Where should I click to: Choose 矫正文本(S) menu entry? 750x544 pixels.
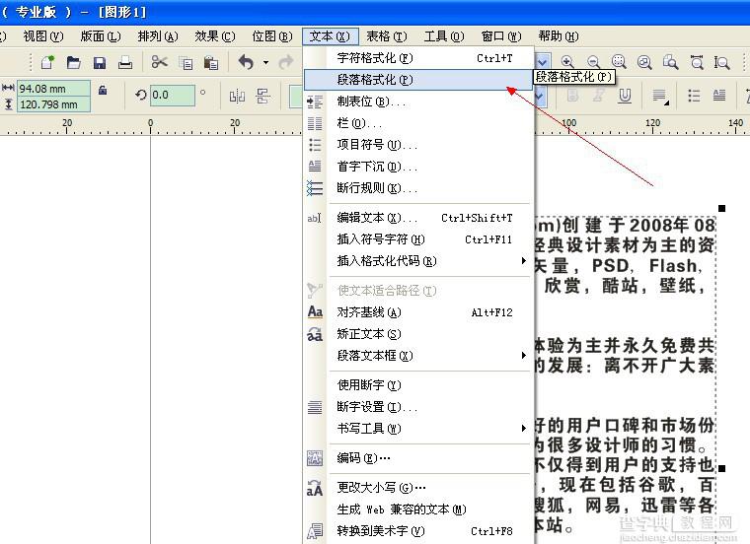click(x=418, y=334)
